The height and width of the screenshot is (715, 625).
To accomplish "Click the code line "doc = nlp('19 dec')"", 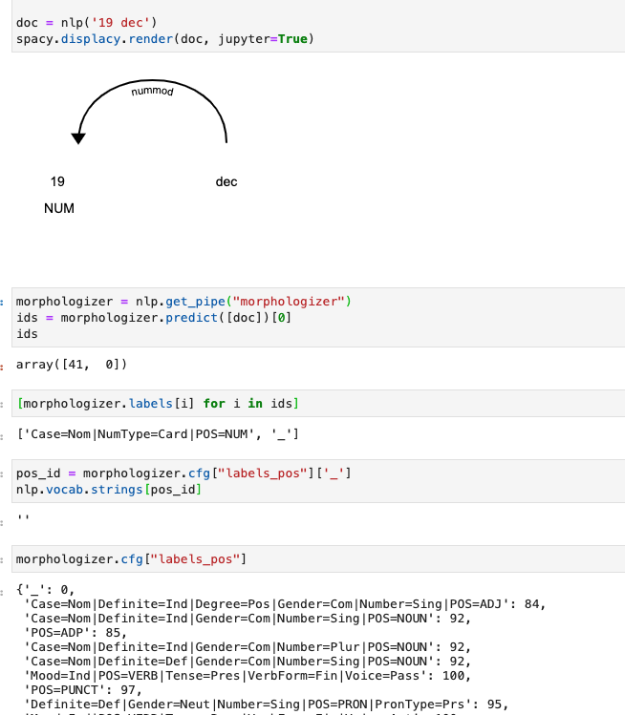I will tap(86, 23).
